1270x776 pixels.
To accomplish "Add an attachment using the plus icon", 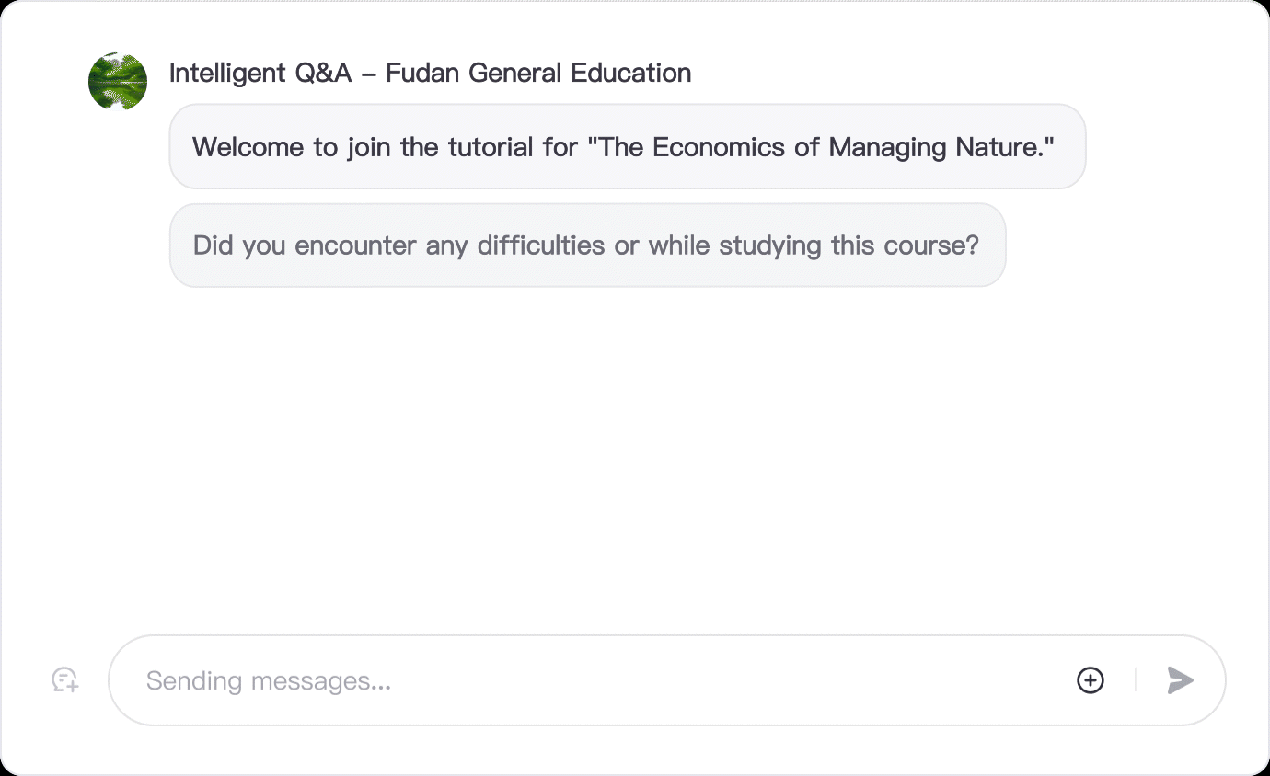I will (x=1091, y=680).
